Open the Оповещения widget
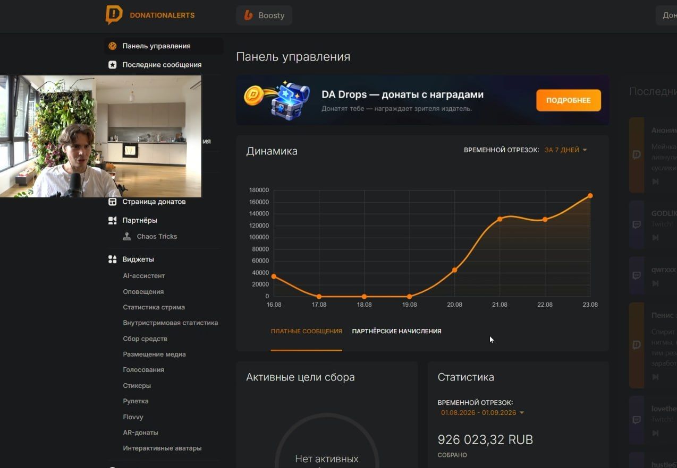 [x=143, y=292]
